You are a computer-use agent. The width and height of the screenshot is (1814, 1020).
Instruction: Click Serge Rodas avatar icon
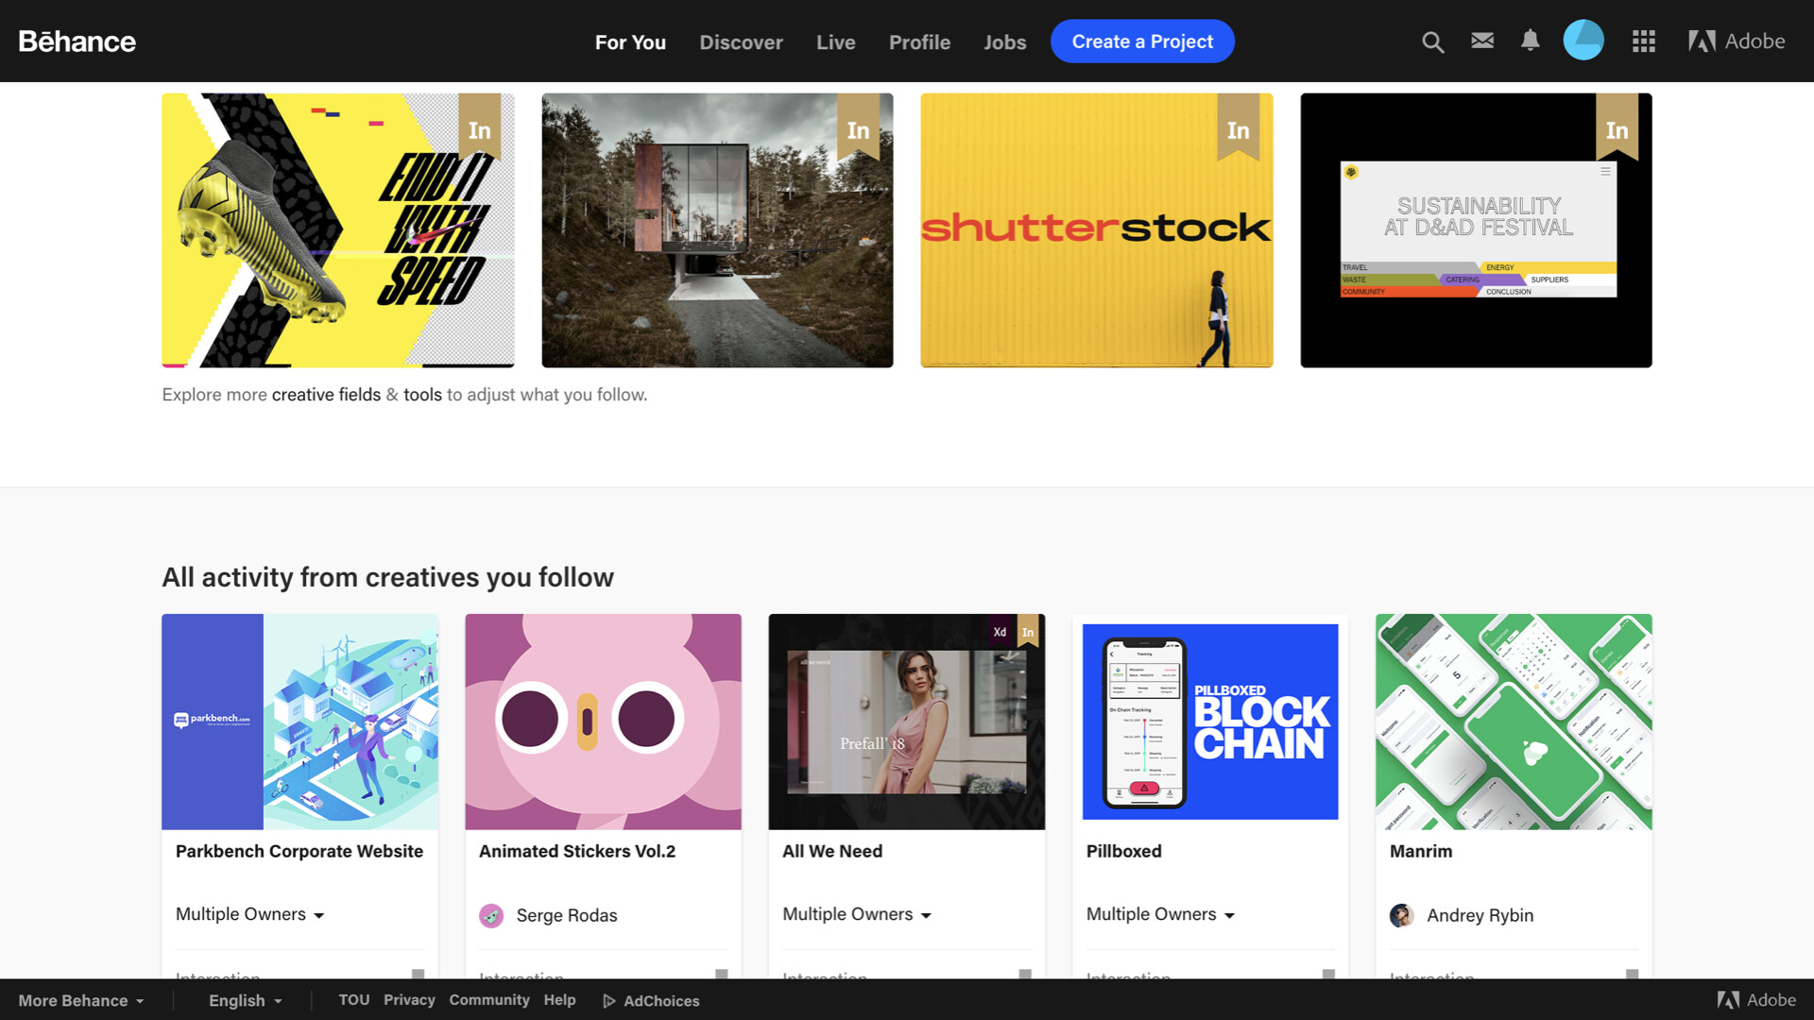coord(491,915)
